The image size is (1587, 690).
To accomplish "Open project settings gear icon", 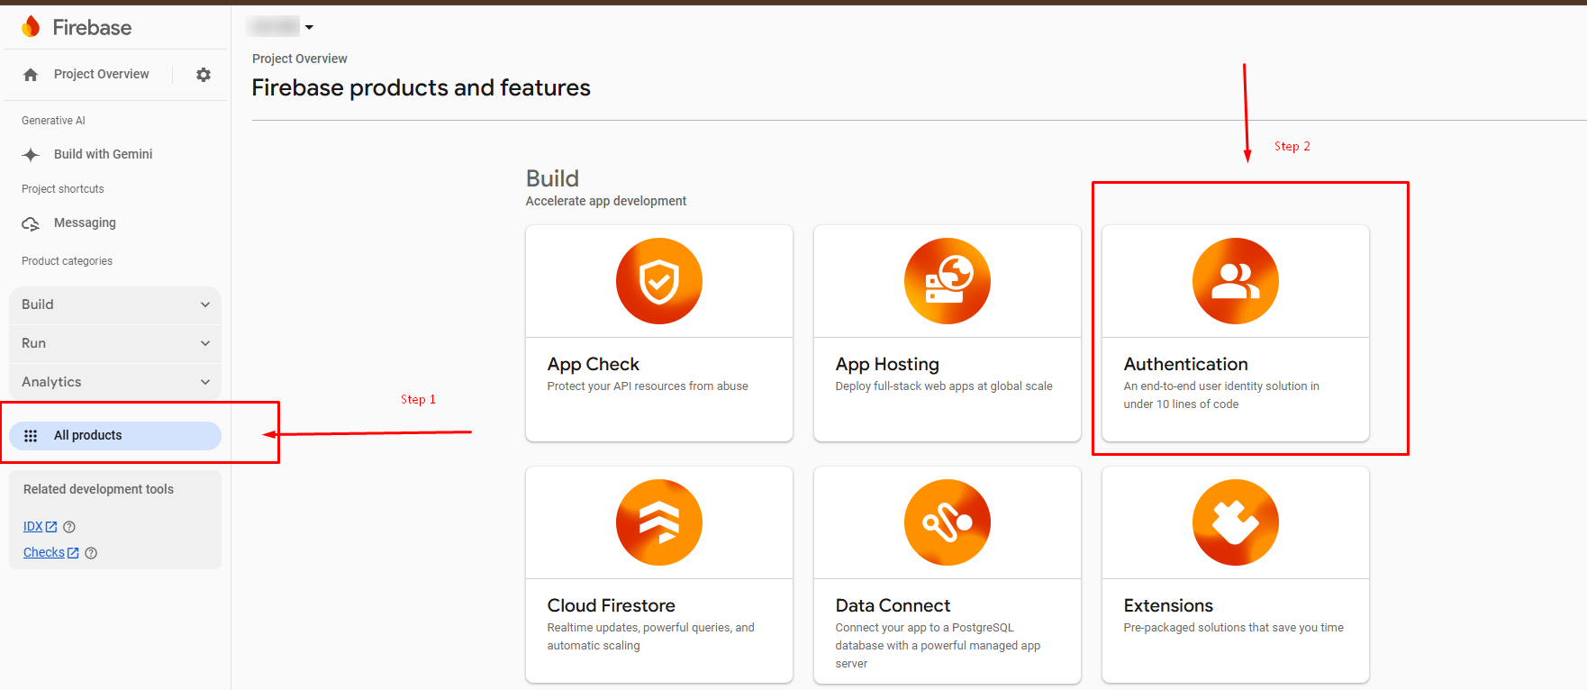I will tap(204, 75).
